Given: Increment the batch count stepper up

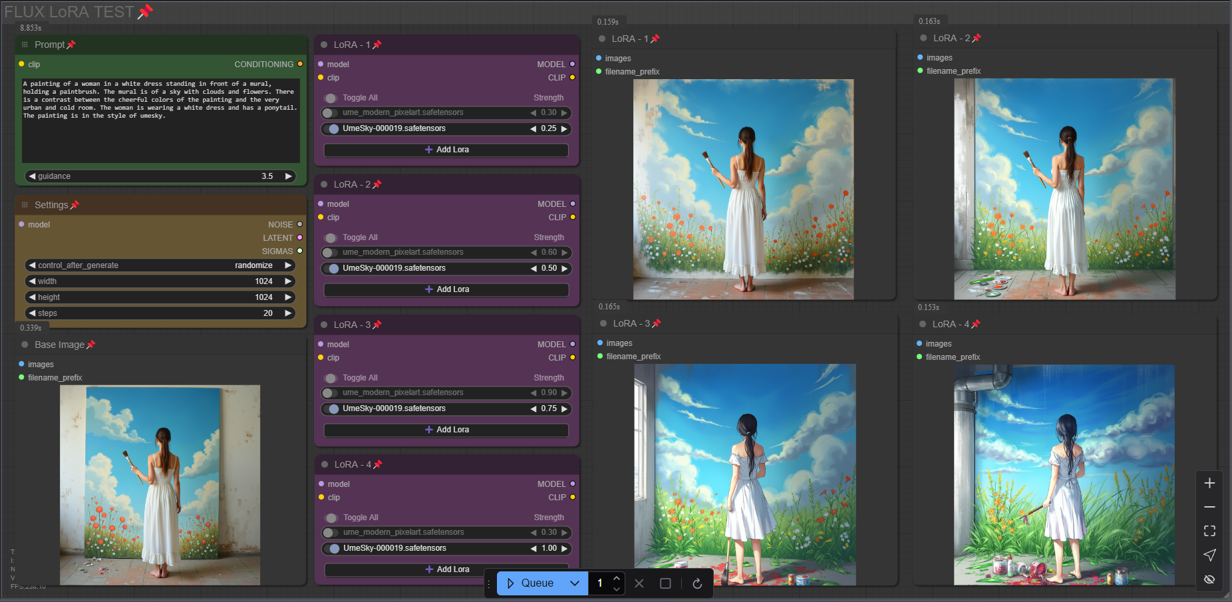Looking at the screenshot, I should [x=617, y=577].
